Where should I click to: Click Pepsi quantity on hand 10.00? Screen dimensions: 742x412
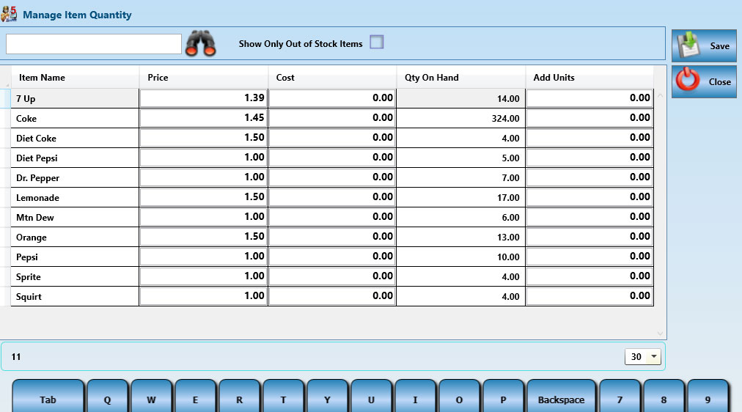[508, 257]
